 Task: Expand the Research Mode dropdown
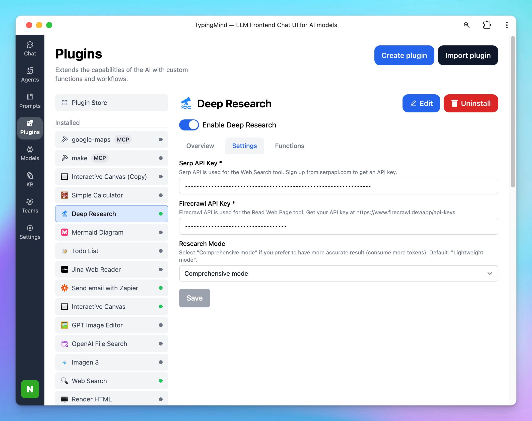[x=338, y=273]
